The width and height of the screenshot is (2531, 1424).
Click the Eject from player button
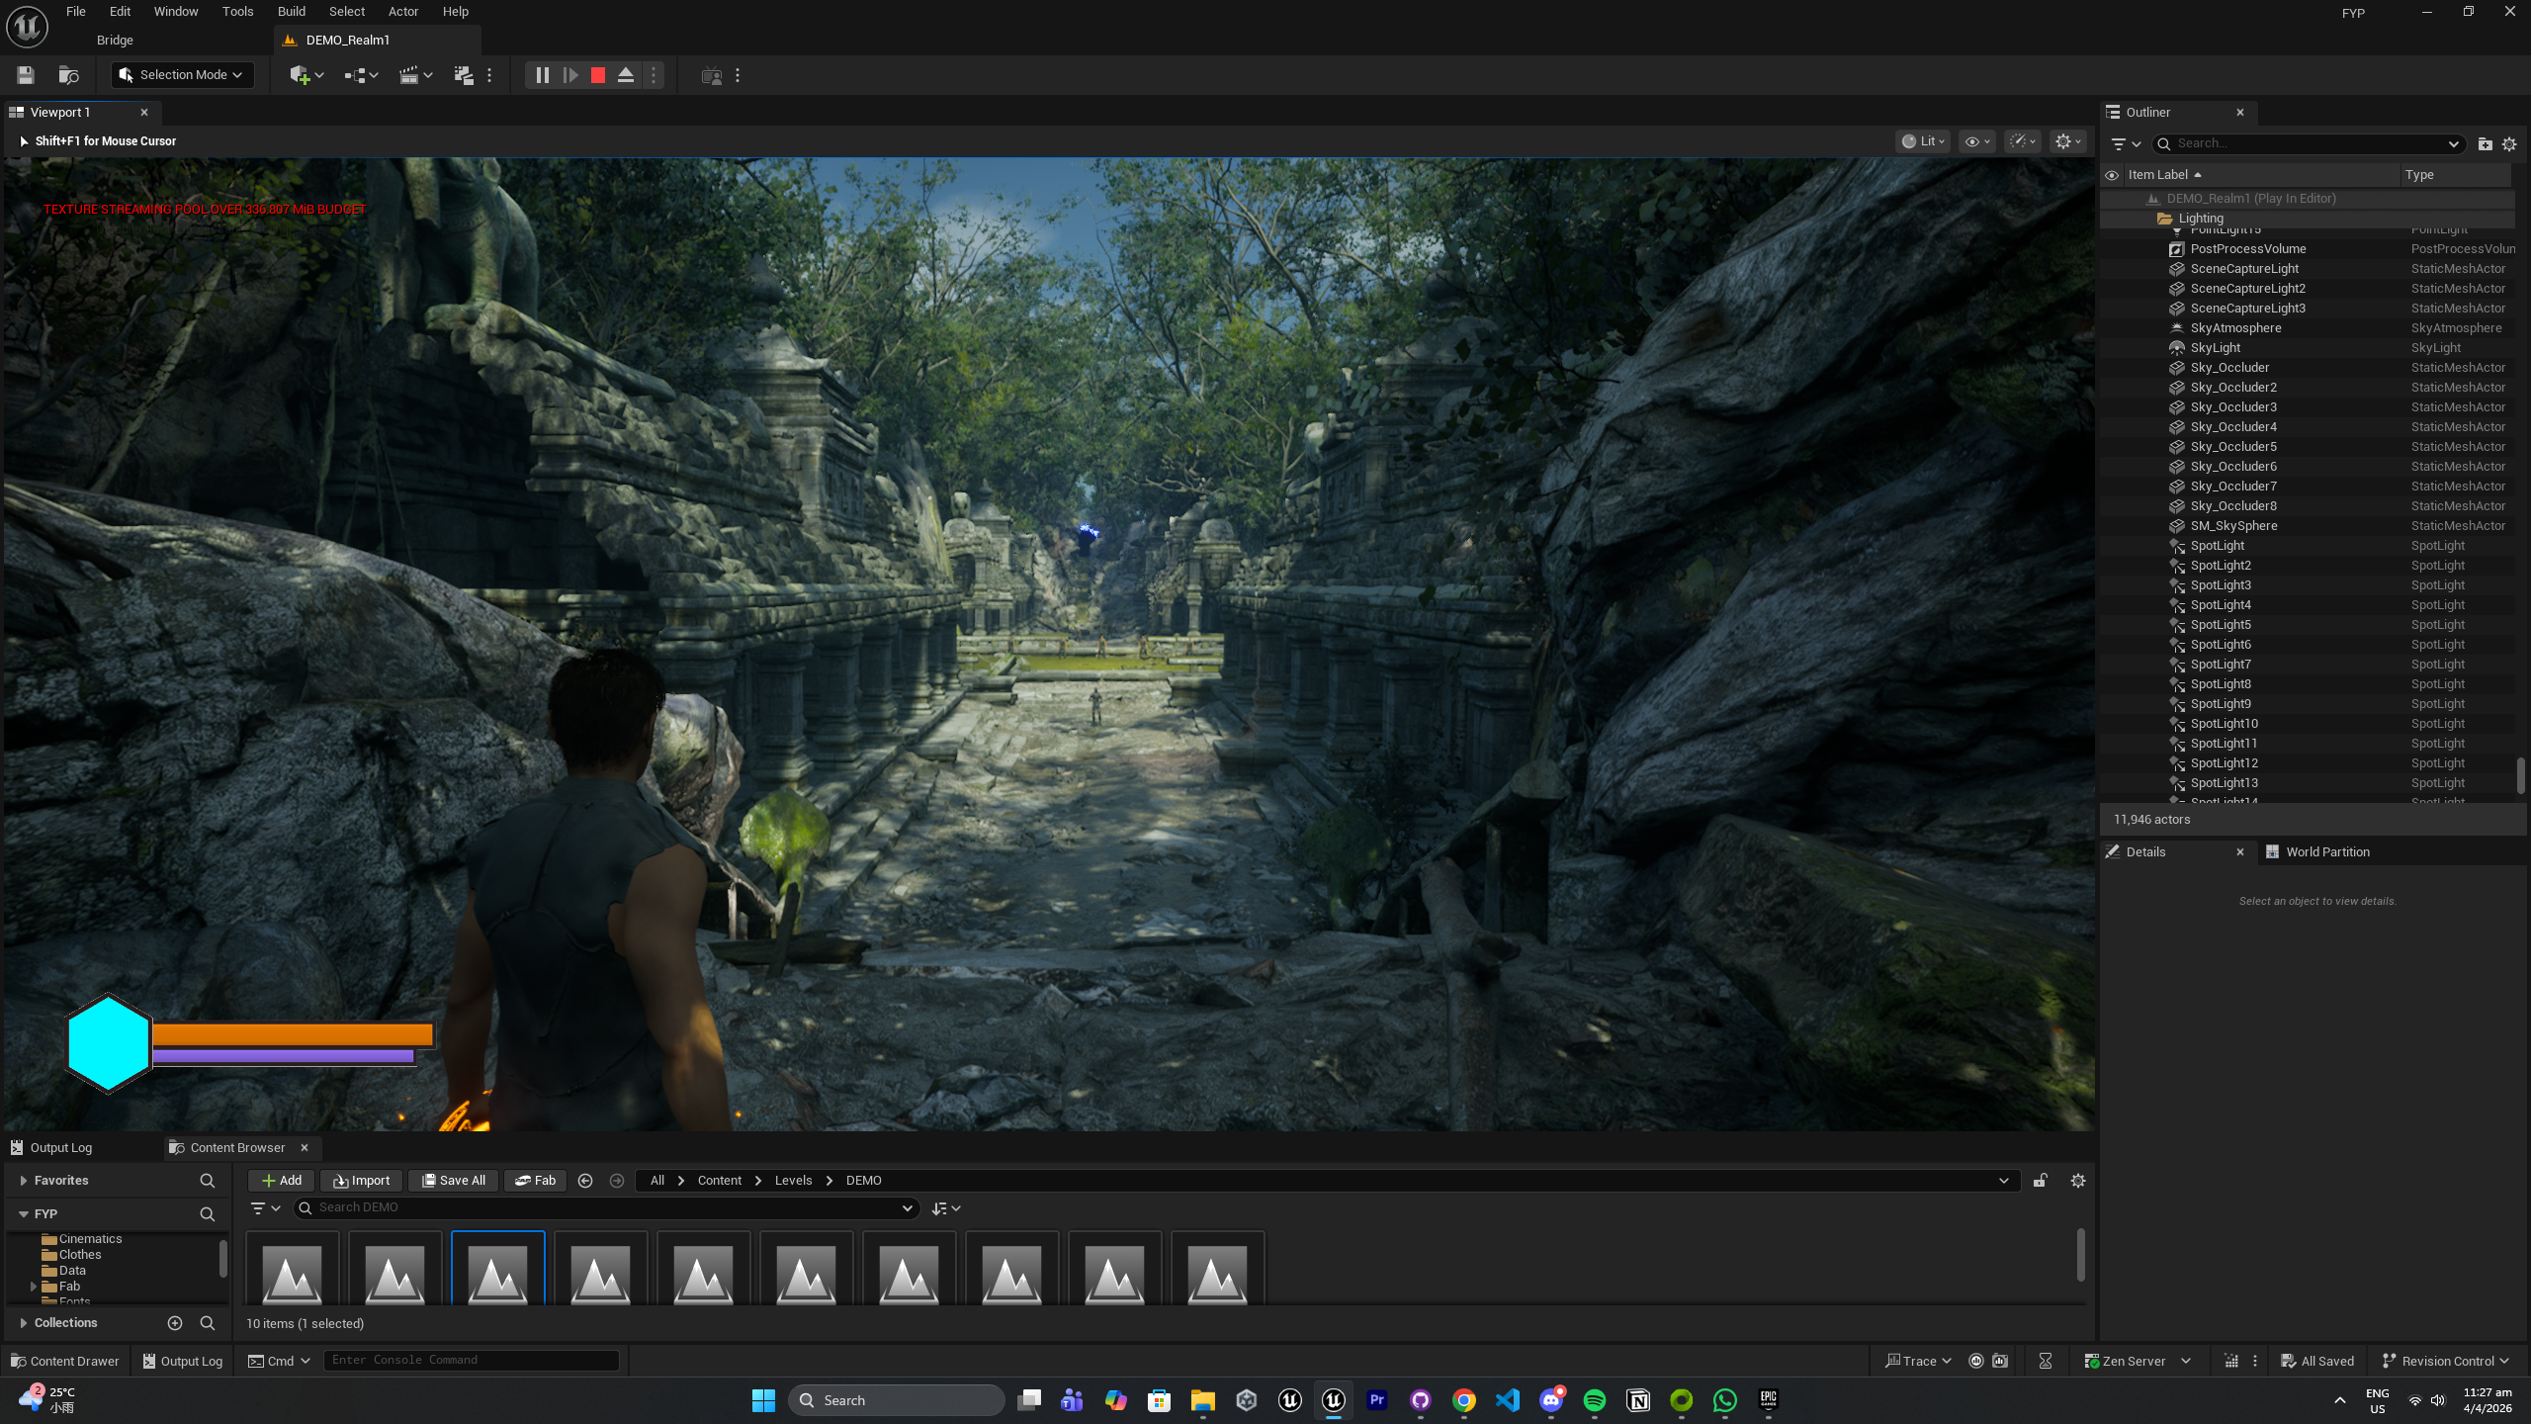click(626, 75)
